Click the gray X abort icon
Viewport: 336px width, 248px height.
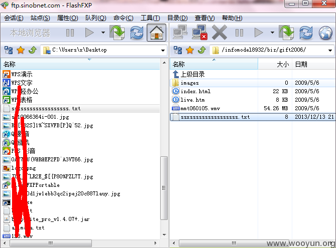pyautogui.click(x=219, y=32)
